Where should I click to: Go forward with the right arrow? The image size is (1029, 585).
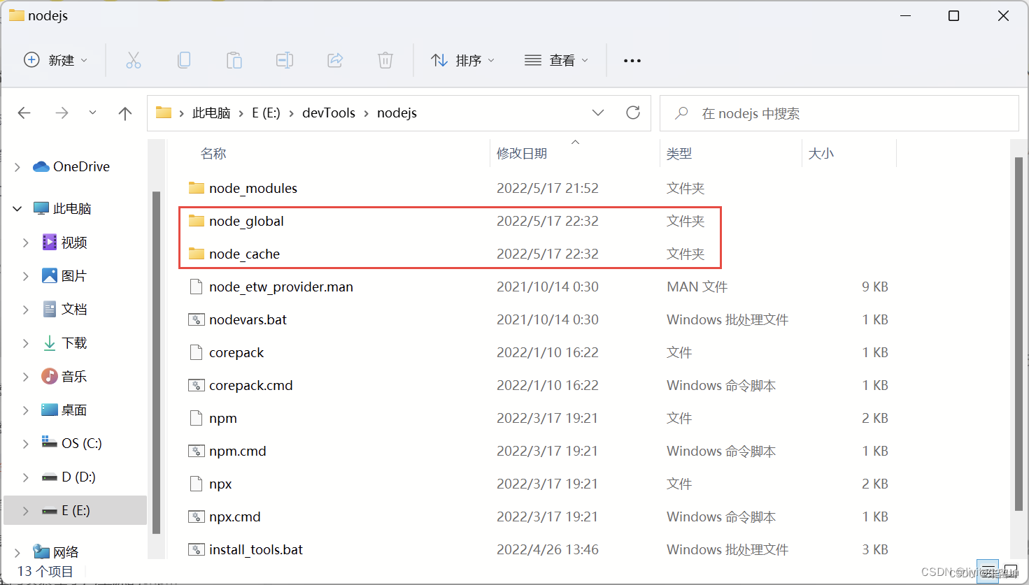pos(62,113)
